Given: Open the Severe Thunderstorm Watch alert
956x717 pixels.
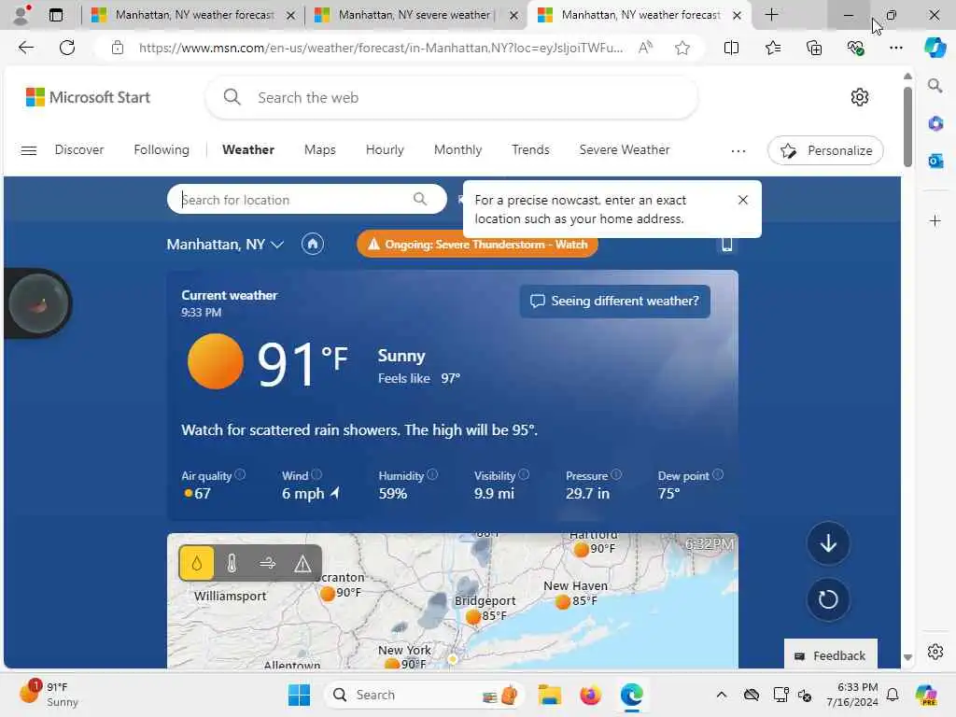Looking at the screenshot, I should point(477,245).
